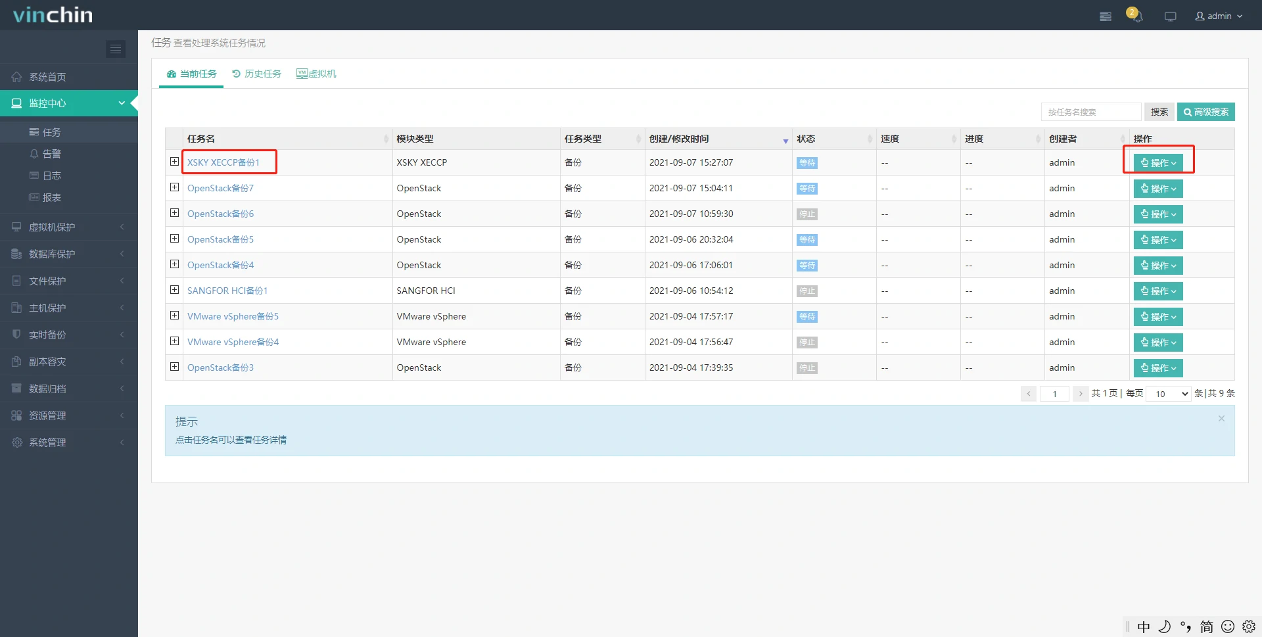This screenshot has height=637, width=1262.
Task: Click the page number input box
Action: click(1054, 393)
